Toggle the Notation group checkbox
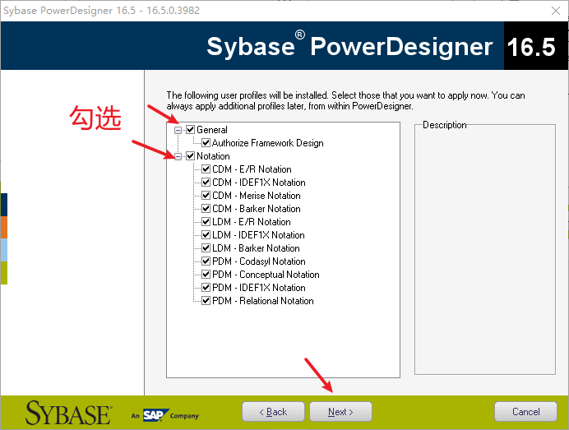This screenshot has width=569, height=430. [191, 156]
